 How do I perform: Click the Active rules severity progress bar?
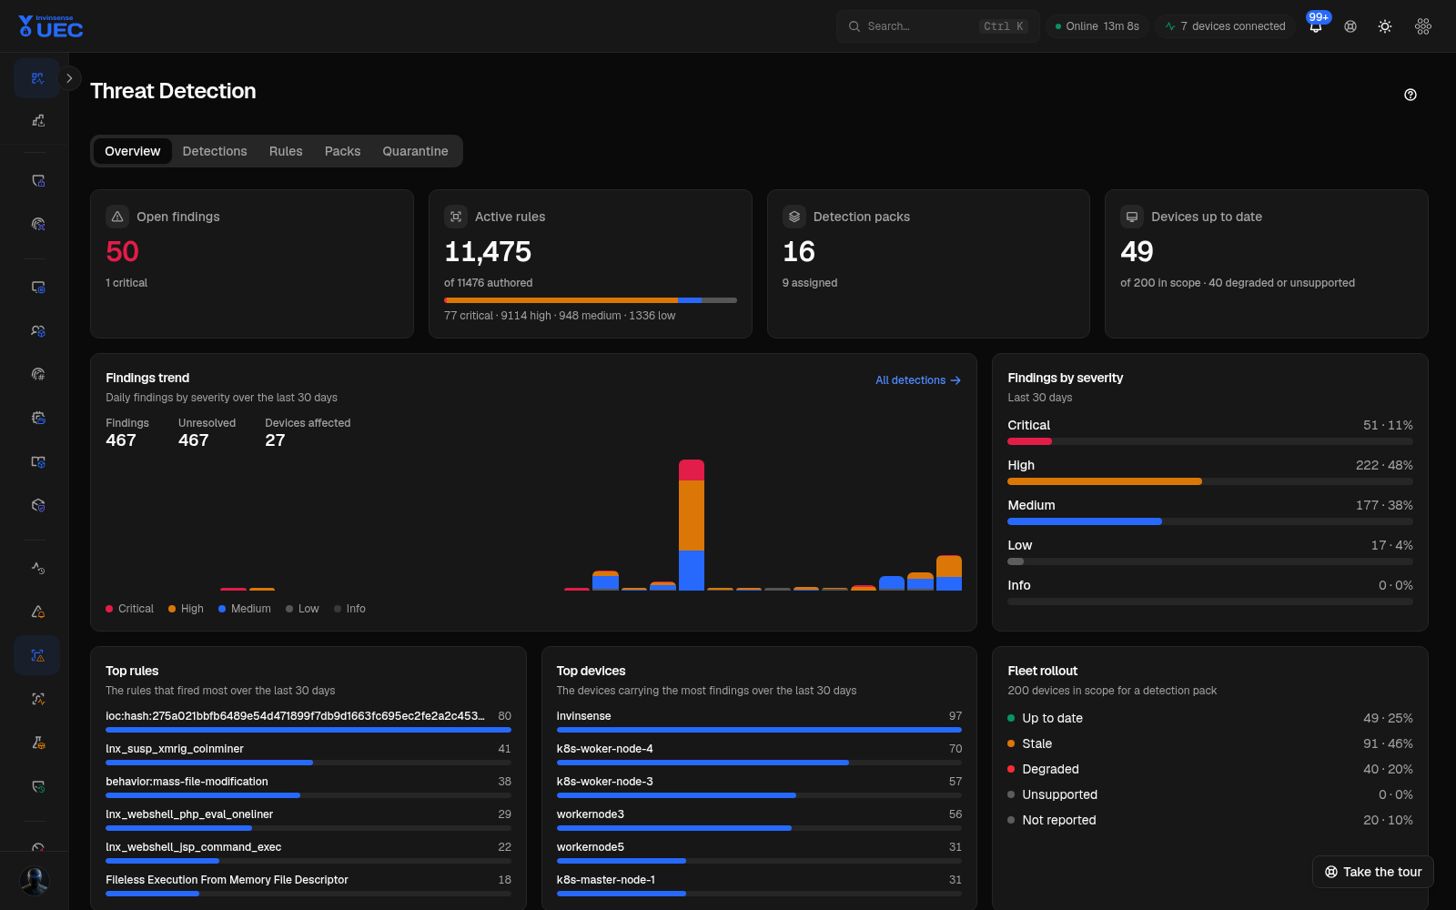coord(591,300)
